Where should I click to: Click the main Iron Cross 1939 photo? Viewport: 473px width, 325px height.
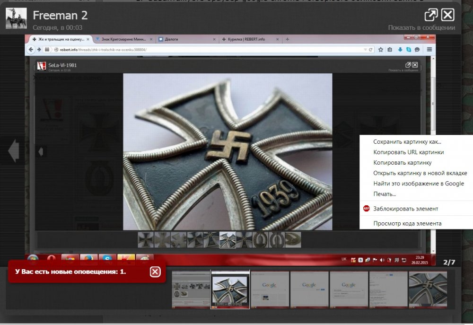(x=228, y=151)
